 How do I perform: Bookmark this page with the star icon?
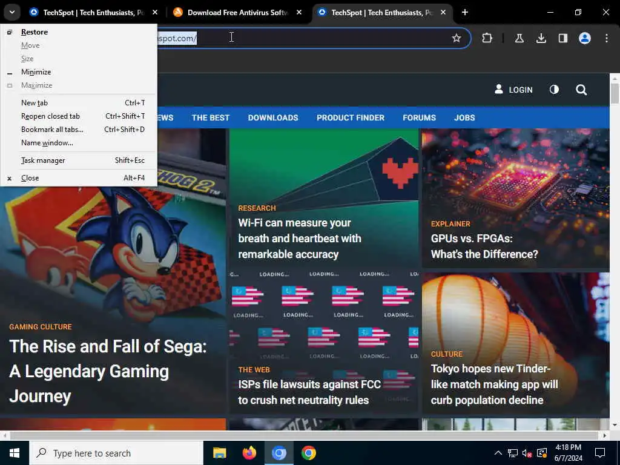click(457, 38)
